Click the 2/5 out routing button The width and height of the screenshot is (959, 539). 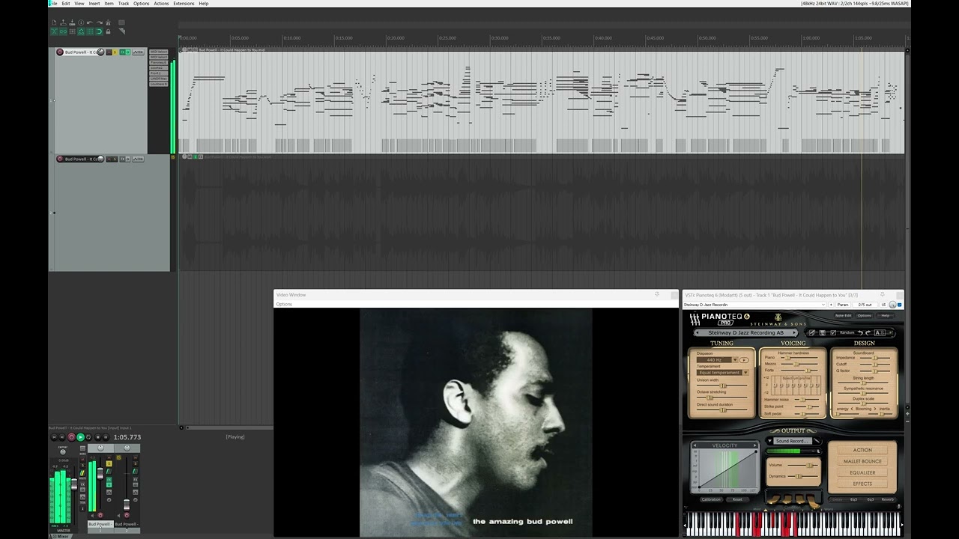[x=865, y=305]
